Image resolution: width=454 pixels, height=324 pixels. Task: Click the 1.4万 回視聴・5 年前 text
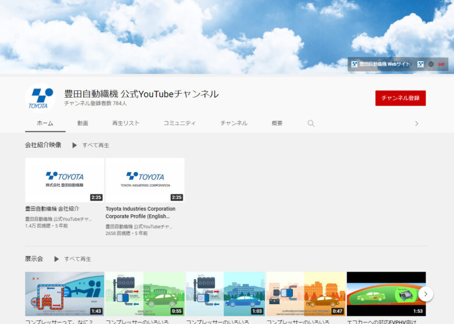tap(47, 226)
